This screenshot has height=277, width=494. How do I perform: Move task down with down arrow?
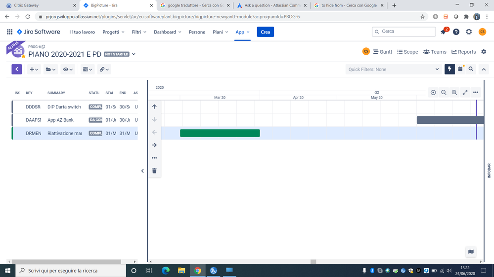(x=154, y=119)
